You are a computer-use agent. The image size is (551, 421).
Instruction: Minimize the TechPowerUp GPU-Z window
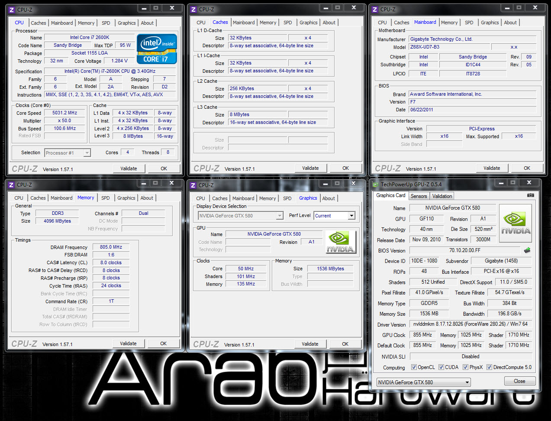point(502,183)
